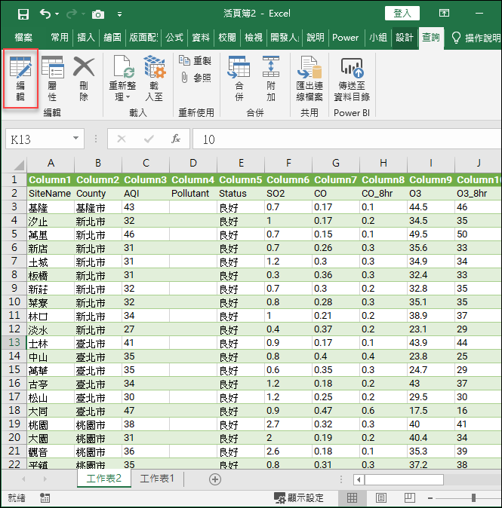Switch to sheet tab 工作表1
Image resolution: width=502 pixels, height=508 pixels.
coord(157,479)
